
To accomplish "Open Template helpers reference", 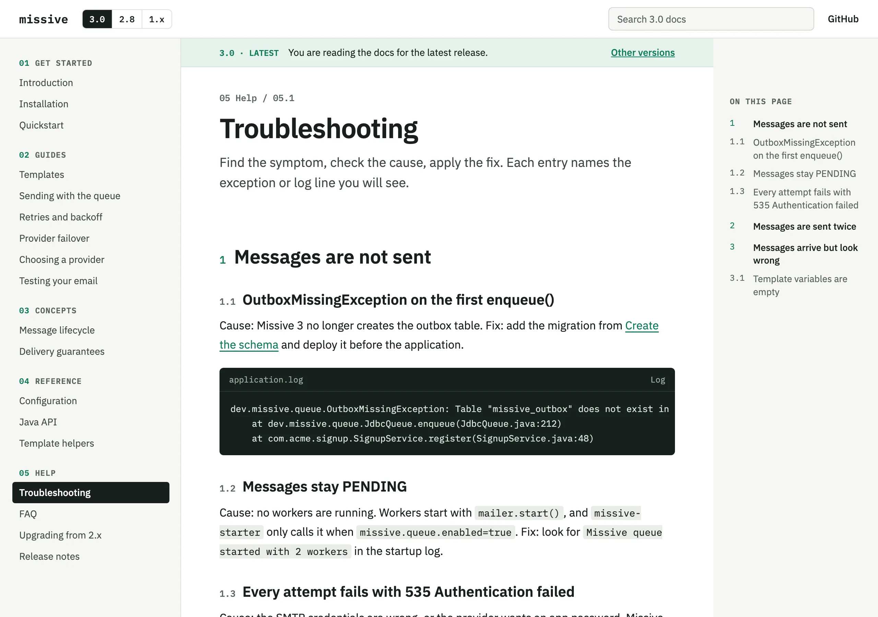I will (57, 444).
